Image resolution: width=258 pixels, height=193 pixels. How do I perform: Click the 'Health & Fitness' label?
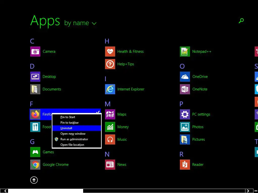click(131, 52)
